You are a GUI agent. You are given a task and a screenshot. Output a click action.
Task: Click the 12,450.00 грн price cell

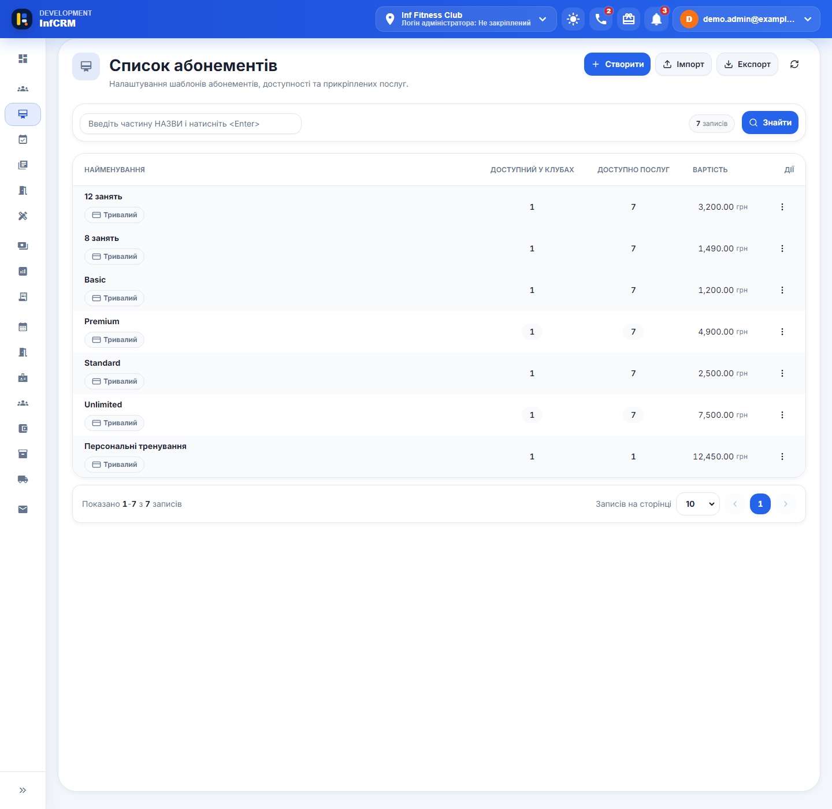(720, 457)
